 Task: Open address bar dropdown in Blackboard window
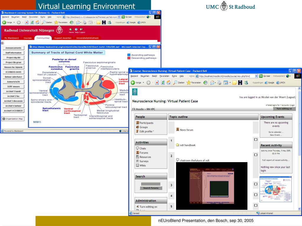click(119, 17)
